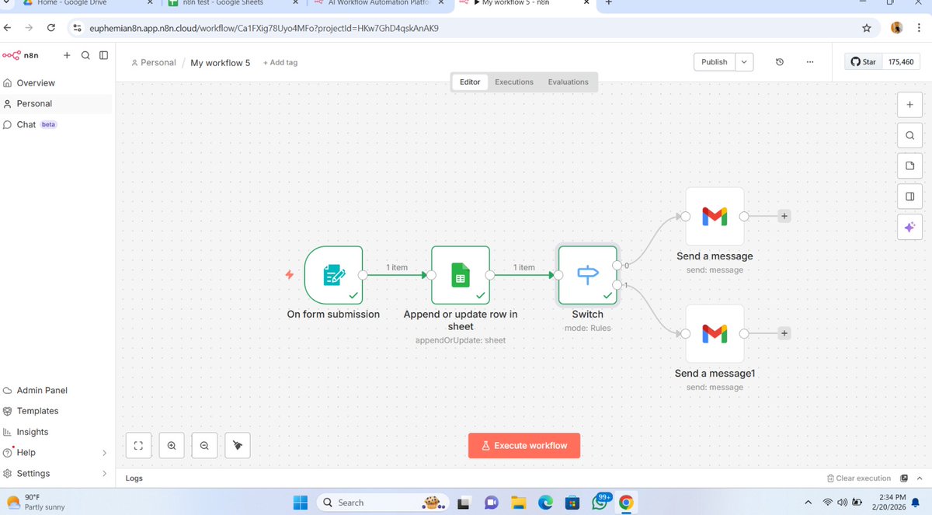Click the My workflow 5 title
Viewport: 932px width, 515px height.
pyautogui.click(x=221, y=62)
